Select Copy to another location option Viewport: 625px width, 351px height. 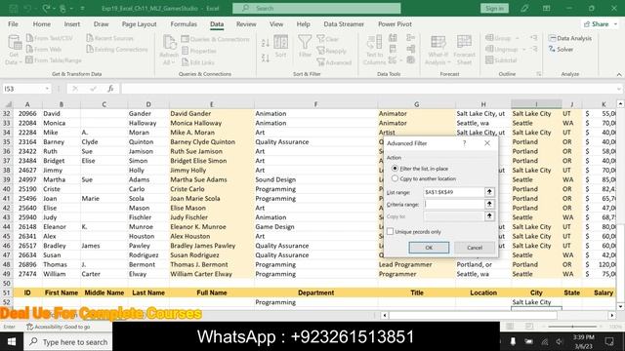pos(395,178)
